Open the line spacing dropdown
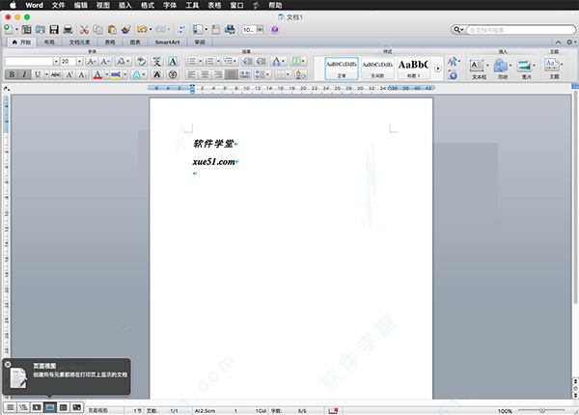579x415 pixels. tap(262, 74)
